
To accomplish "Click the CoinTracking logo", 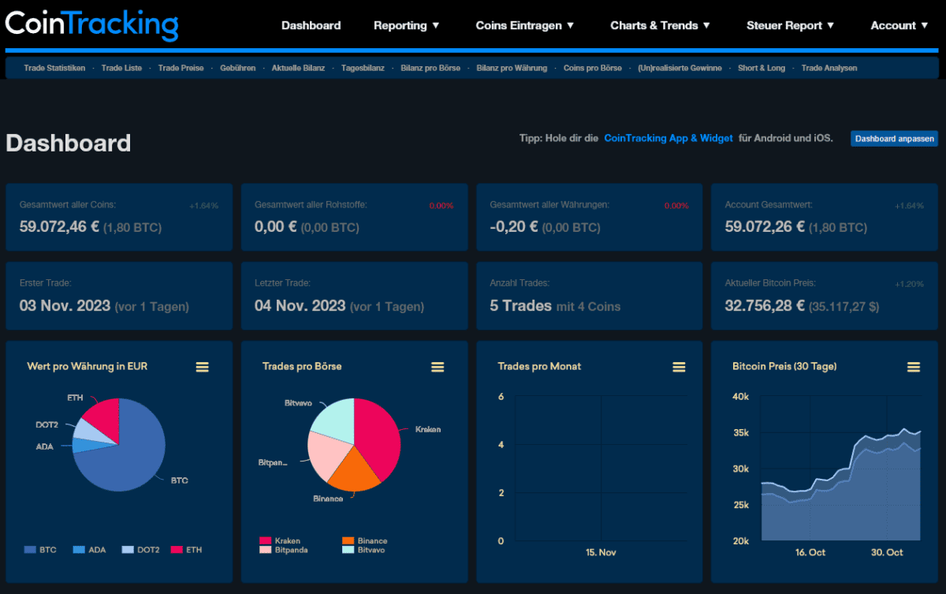I will point(92,25).
